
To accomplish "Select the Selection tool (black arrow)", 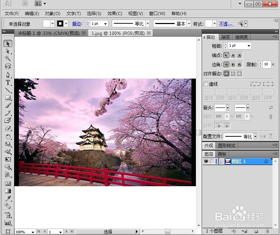I will (x=8, y=44).
